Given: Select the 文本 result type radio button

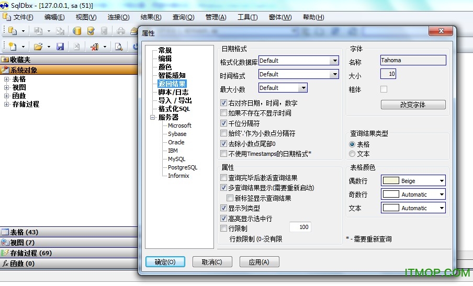Looking at the screenshot, I should click(x=352, y=154).
